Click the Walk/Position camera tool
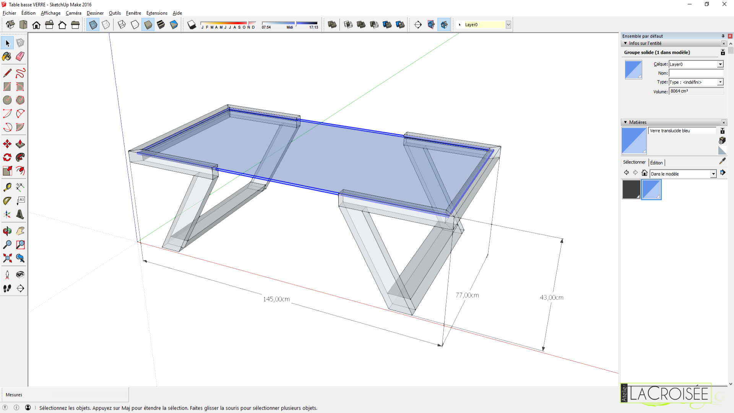Image resolution: width=734 pixels, height=413 pixels. (x=8, y=288)
